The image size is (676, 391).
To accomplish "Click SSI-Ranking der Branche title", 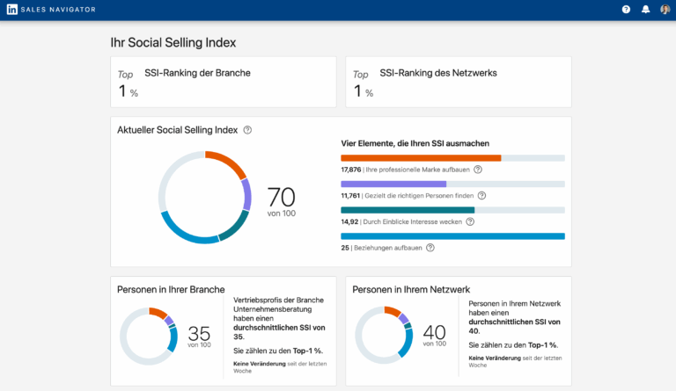I will click(x=197, y=73).
